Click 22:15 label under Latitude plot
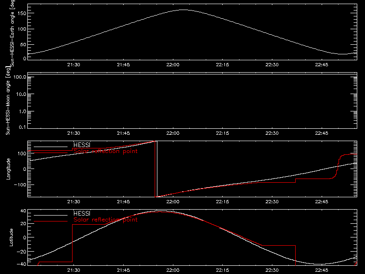The width and height of the screenshot is (365, 274). 223,270
